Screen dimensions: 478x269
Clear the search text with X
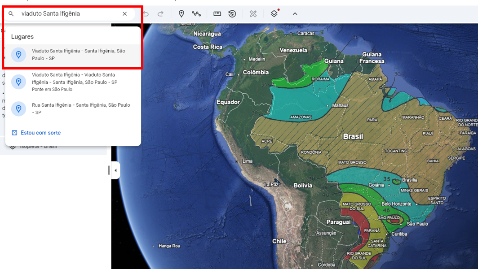coord(125,14)
